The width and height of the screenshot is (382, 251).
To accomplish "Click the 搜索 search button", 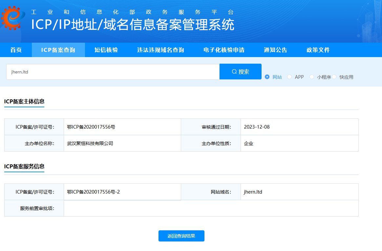I will pyautogui.click(x=241, y=72).
